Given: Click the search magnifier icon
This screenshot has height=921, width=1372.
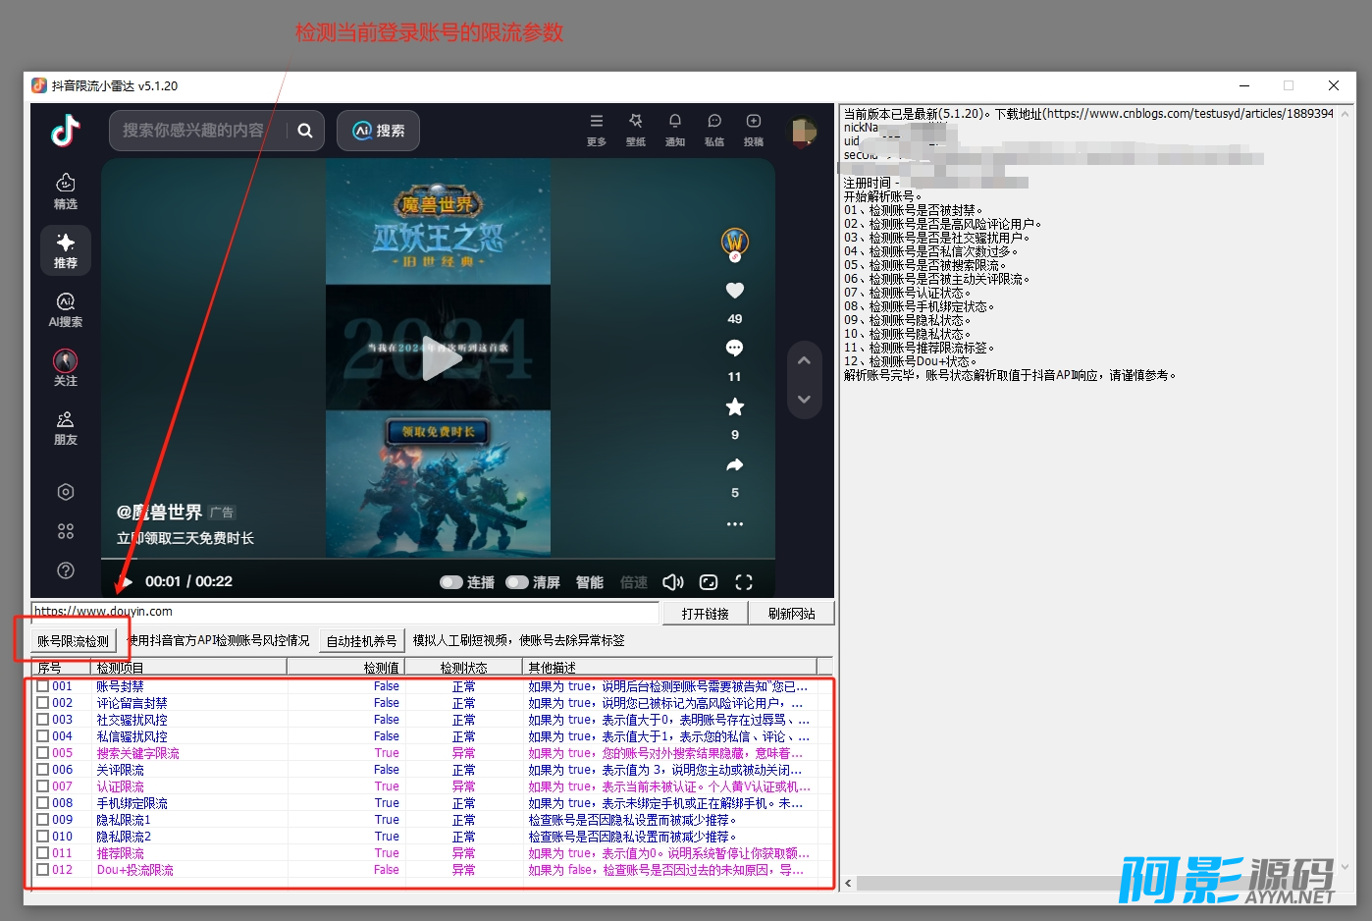Looking at the screenshot, I should pyautogui.click(x=305, y=131).
